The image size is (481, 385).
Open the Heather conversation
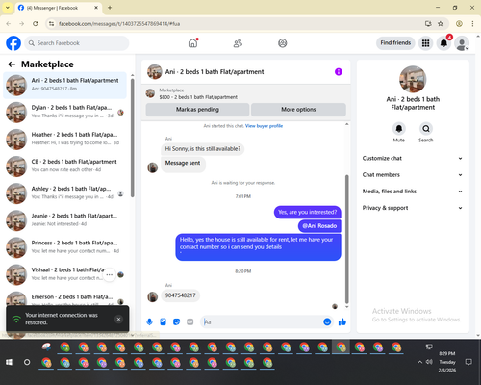click(64, 140)
